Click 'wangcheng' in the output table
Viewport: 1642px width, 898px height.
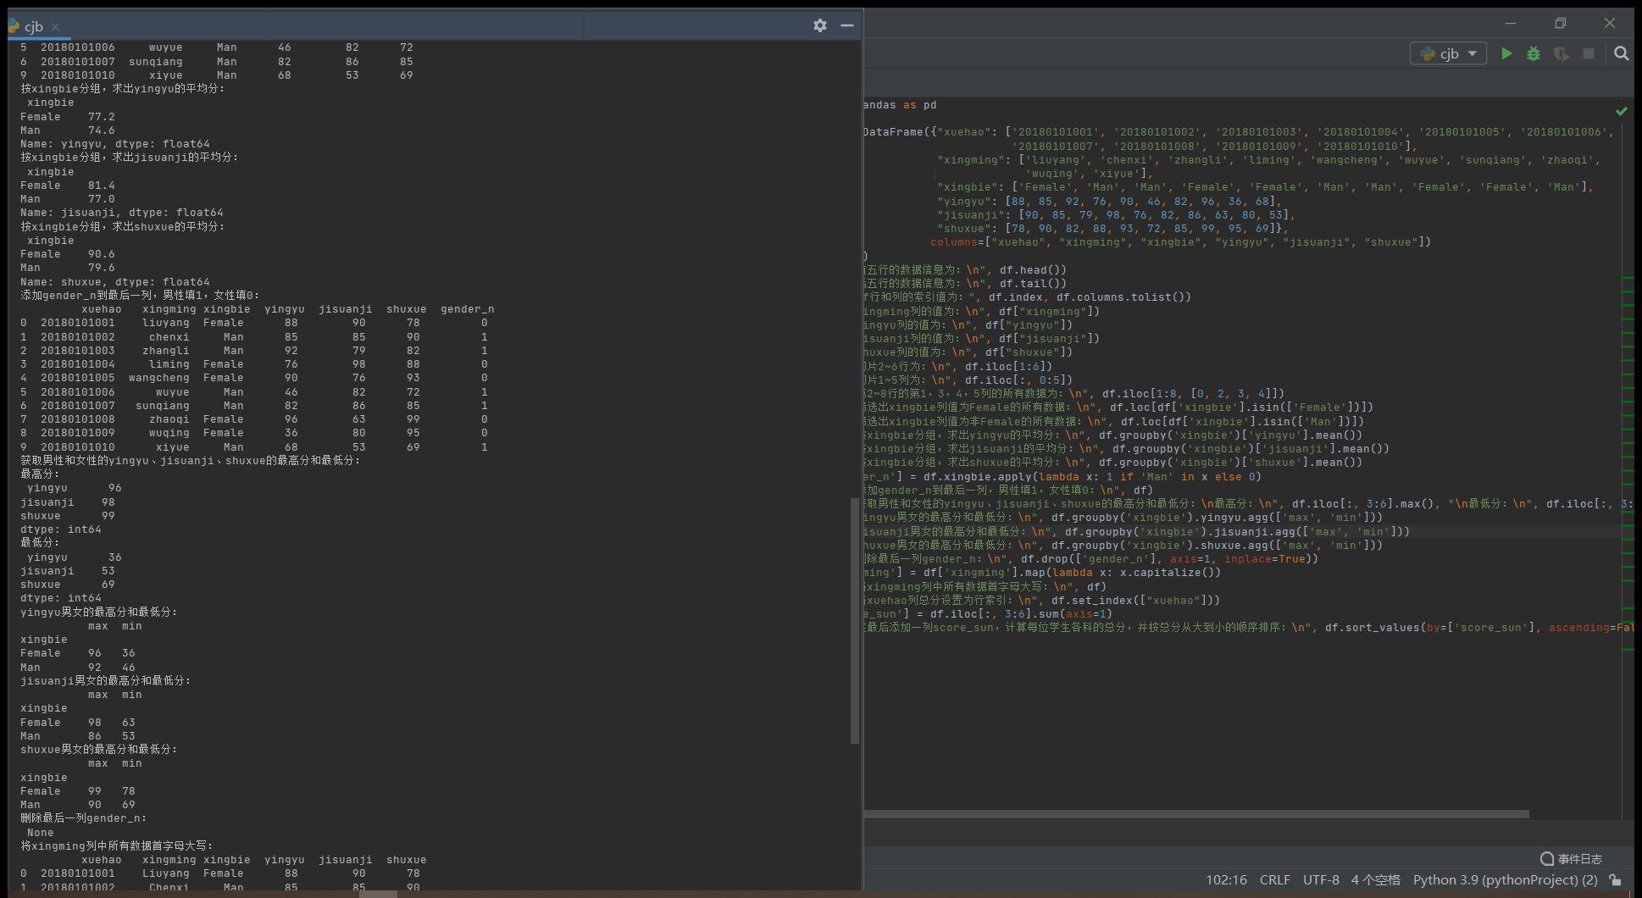[x=159, y=378]
